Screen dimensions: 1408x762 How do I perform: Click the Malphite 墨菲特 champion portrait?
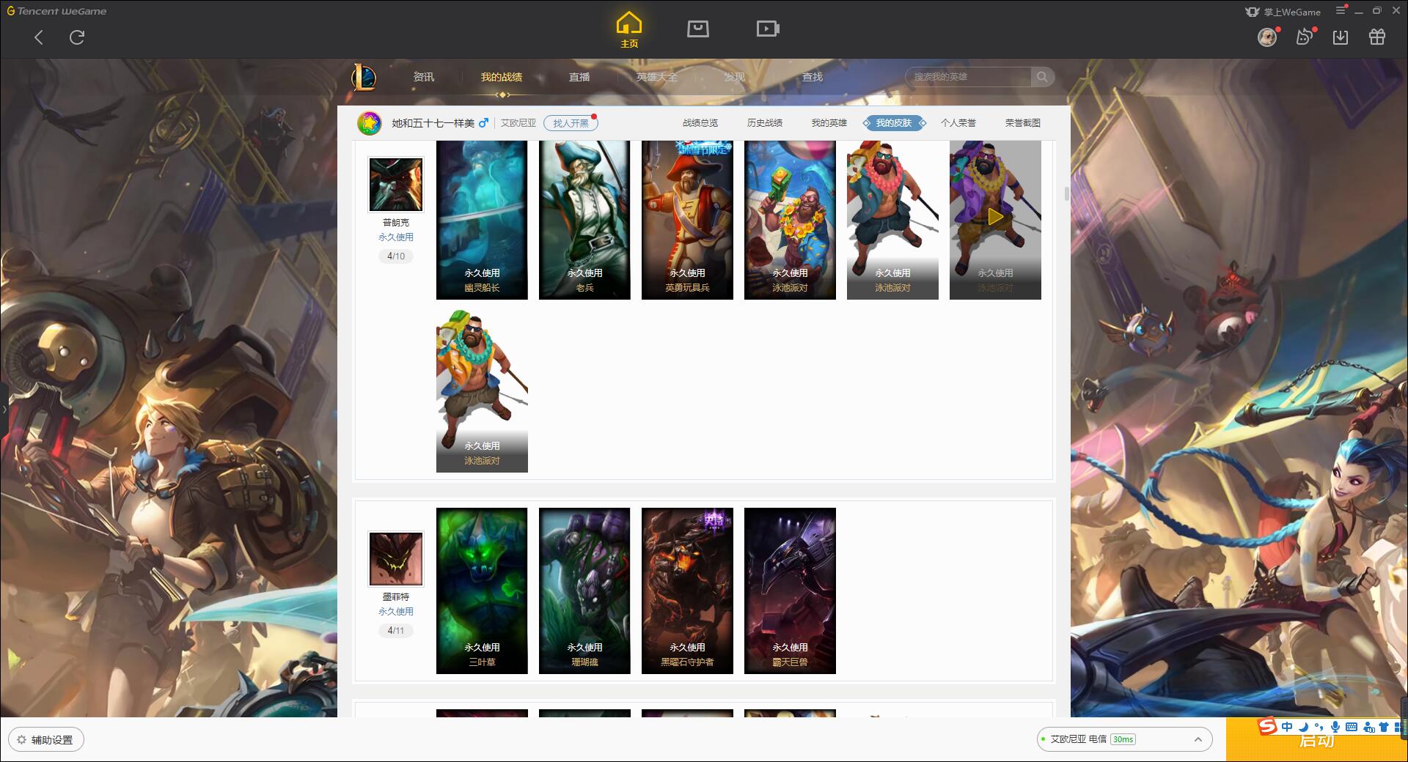tap(396, 559)
